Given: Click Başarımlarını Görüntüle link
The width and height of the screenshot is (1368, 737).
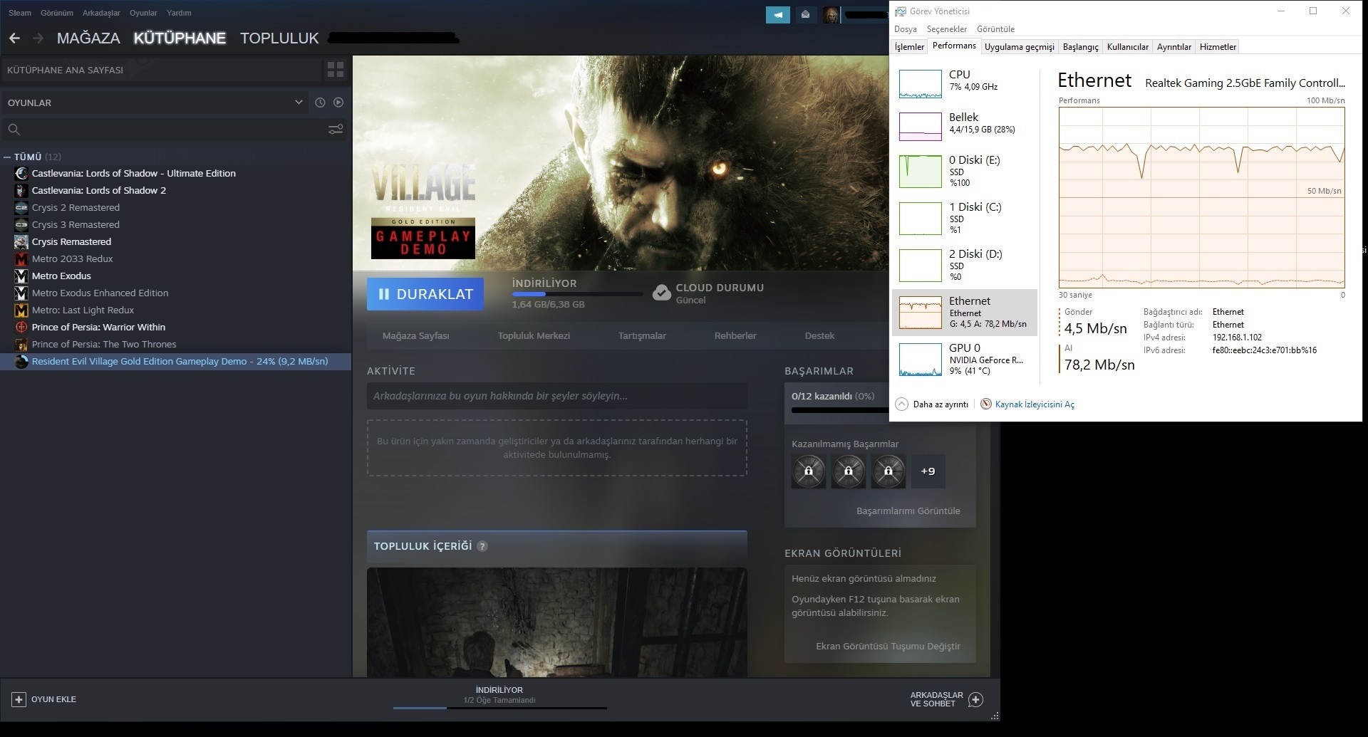Looking at the screenshot, I should [x=908, y=511].
